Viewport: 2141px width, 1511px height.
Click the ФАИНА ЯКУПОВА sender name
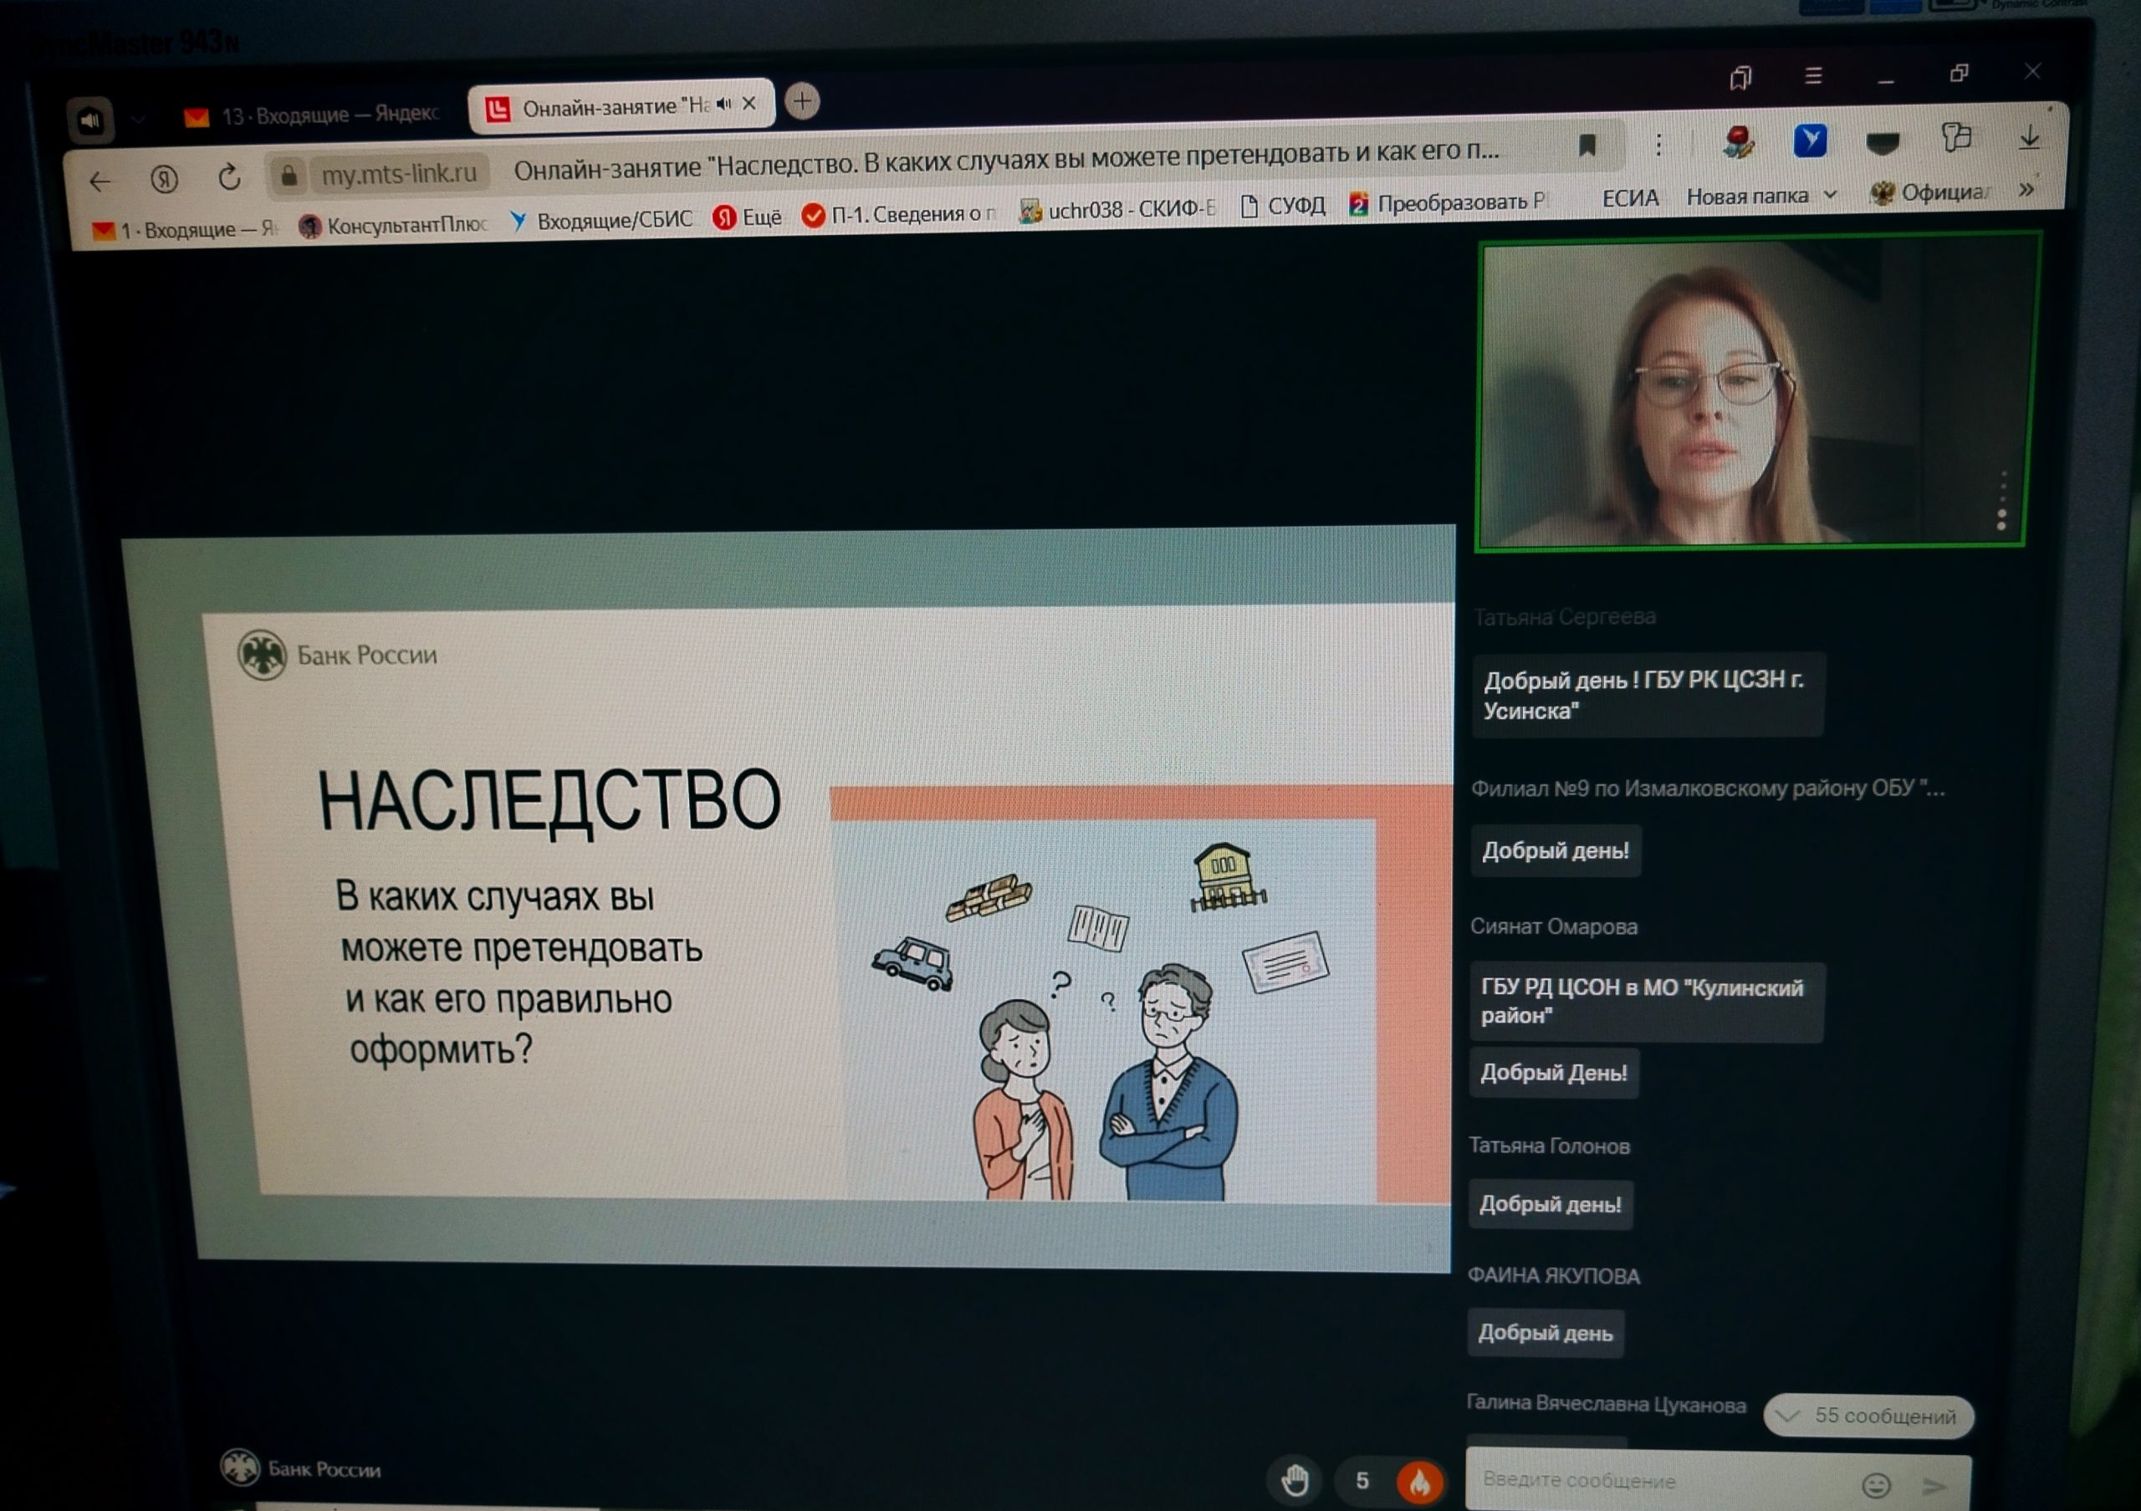(1554, 1276)
